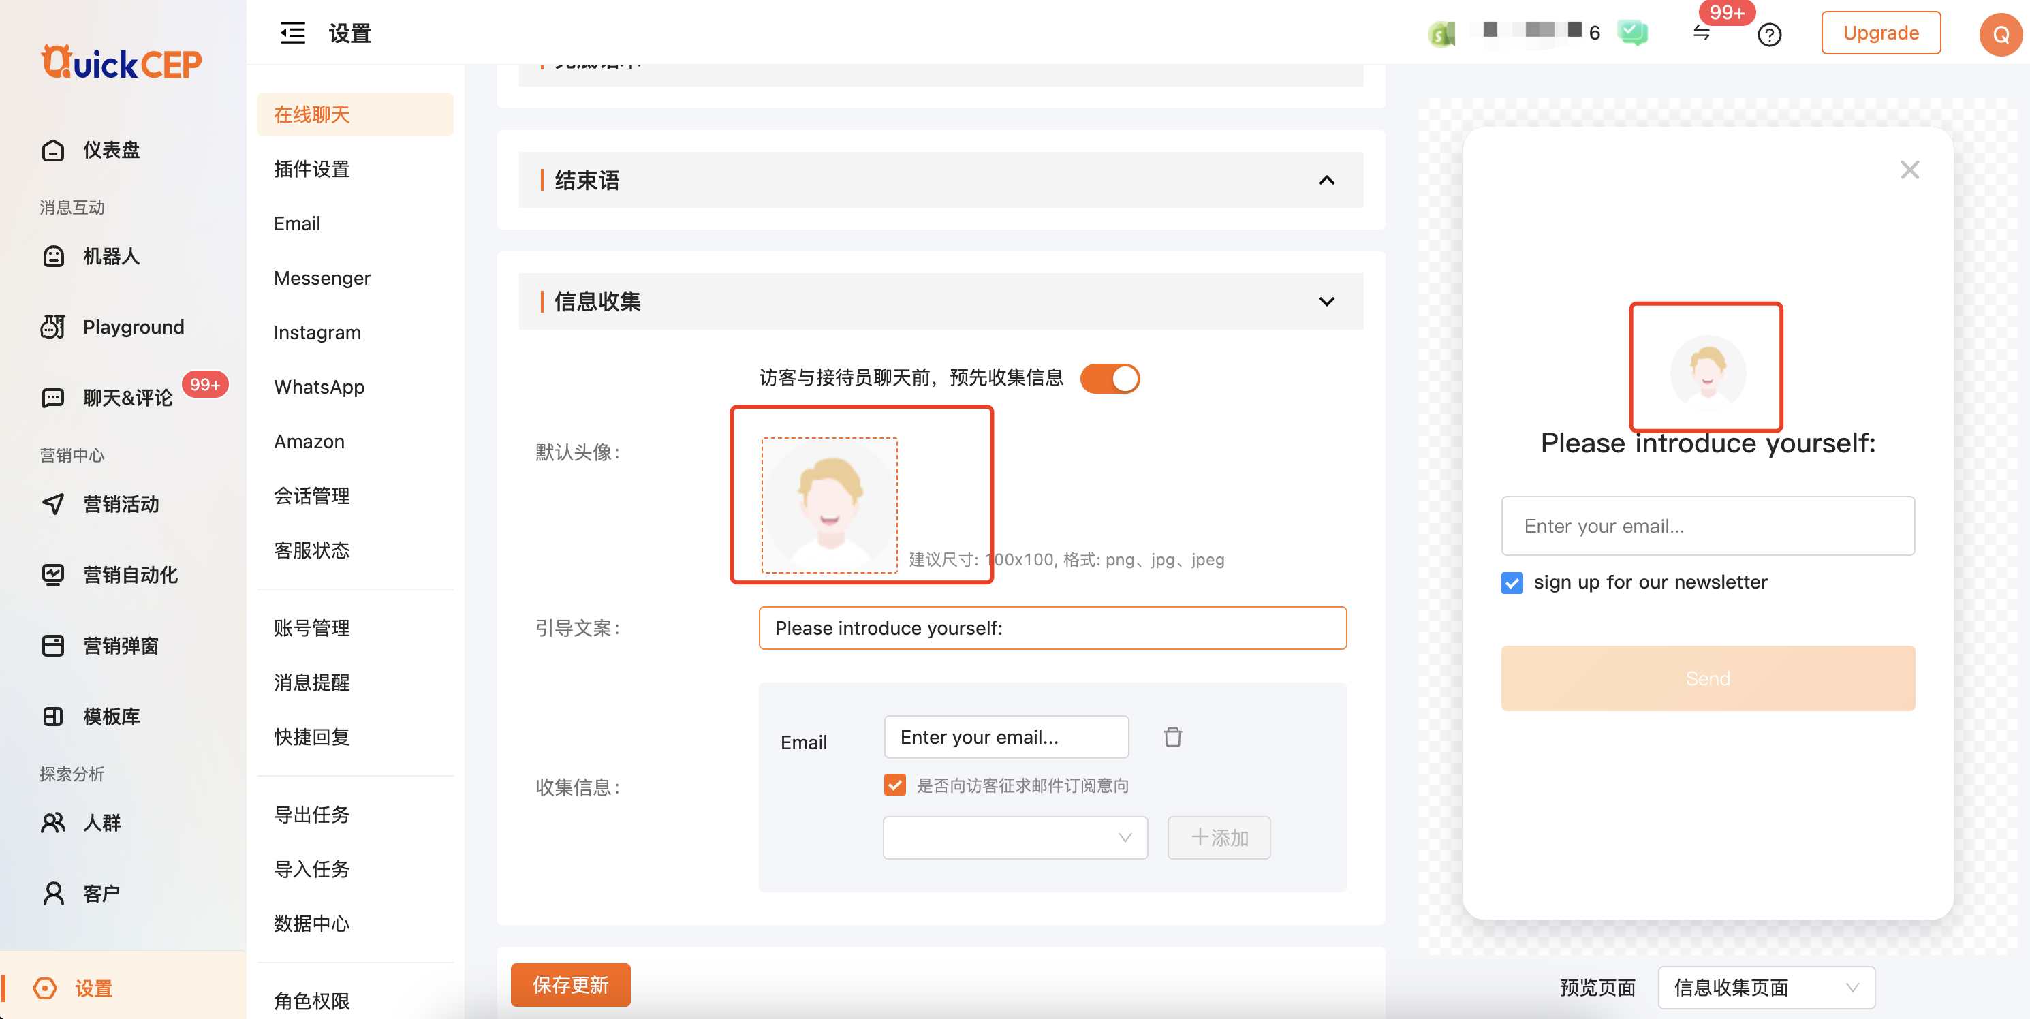Collapse the sidebar menu icon
2030x1019 pixels.
point(292,33)
